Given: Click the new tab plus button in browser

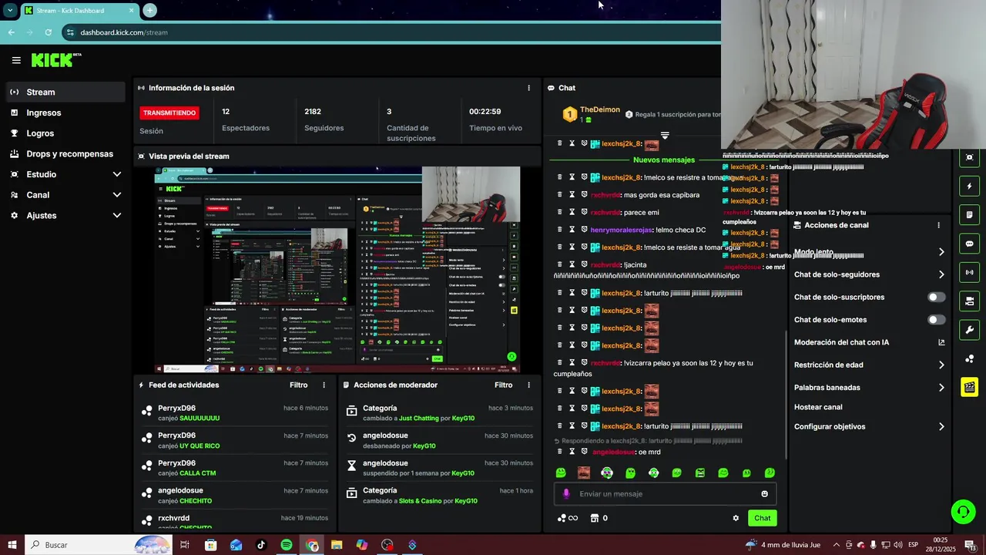Looking at the screenshot, I should pos(149,10).
